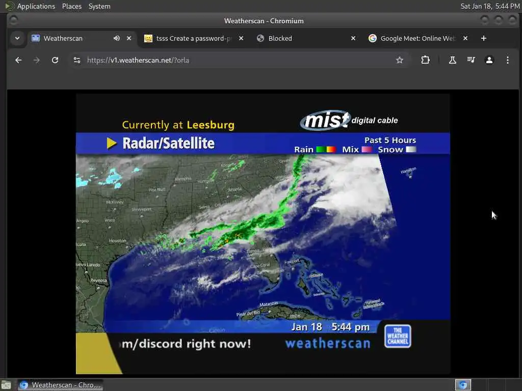
Task: Click the 'Past 5 Hours' label
Action: pyautogui.click(x=390, y=141)
